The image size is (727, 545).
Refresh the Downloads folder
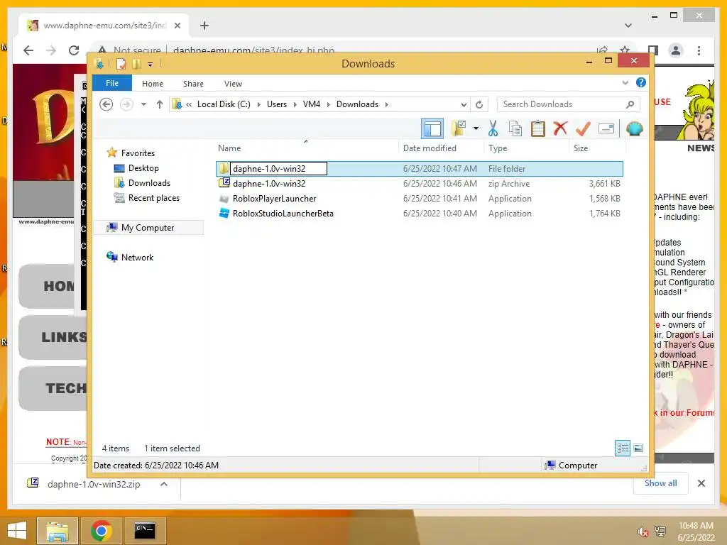point(479,104)
